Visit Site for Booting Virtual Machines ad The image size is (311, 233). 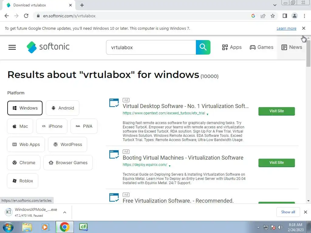click(276, 163)
